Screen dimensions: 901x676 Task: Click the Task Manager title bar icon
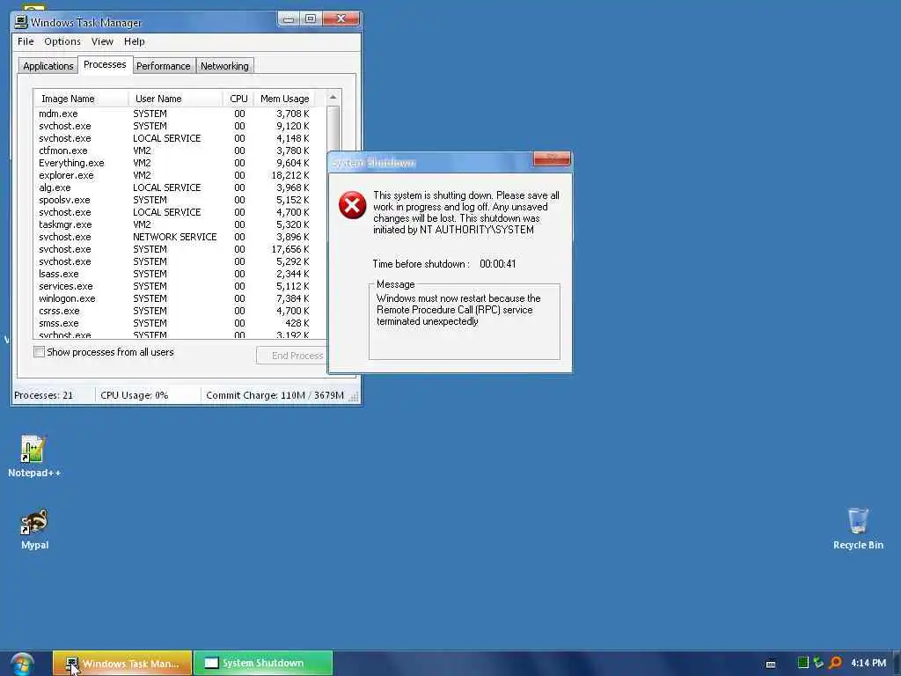pyautogui.click(x=21, y=22)
